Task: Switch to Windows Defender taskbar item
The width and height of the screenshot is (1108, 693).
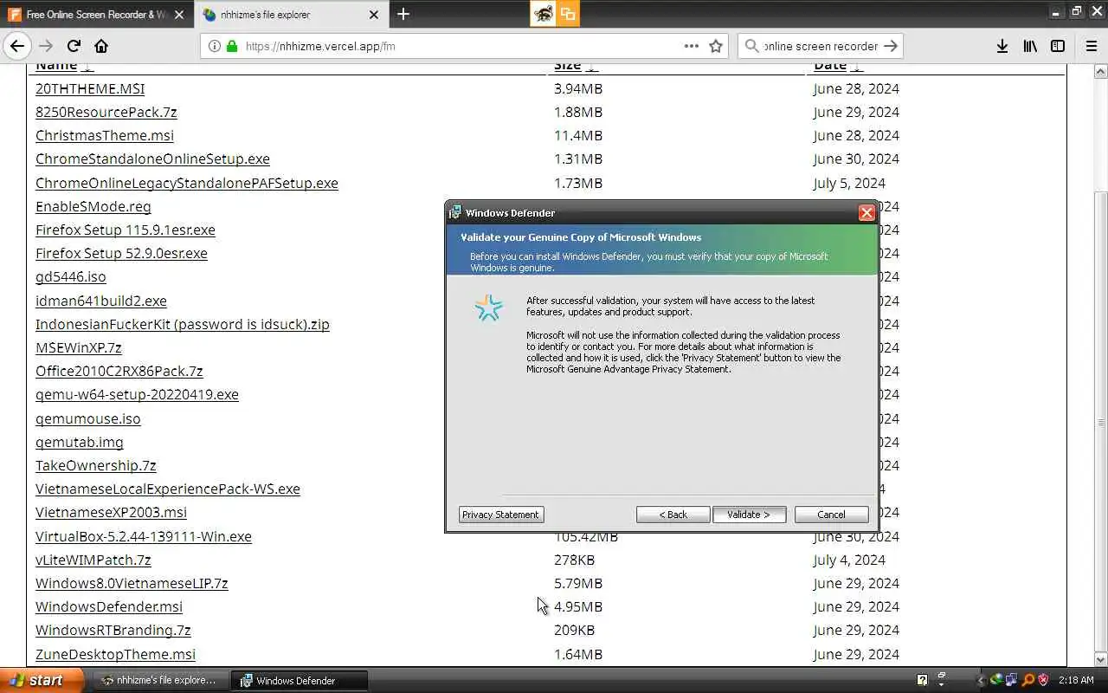Action: click(300, 680)
